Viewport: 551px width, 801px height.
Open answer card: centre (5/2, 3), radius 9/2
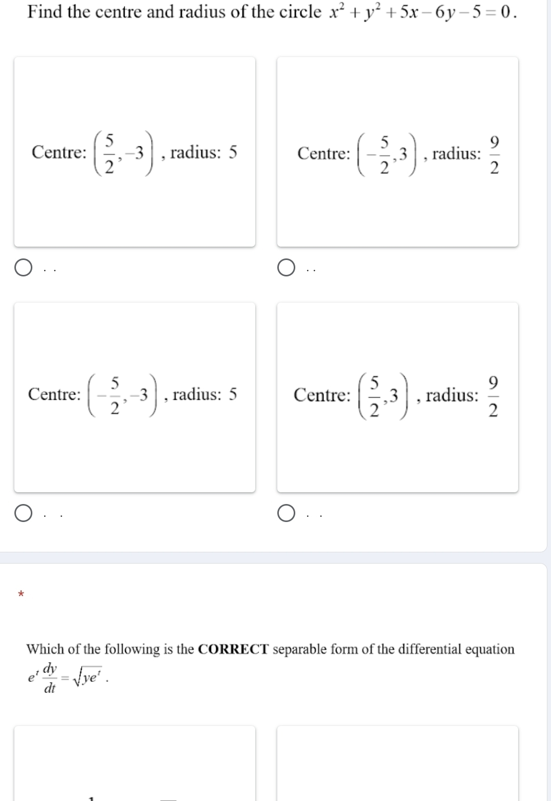397,397
